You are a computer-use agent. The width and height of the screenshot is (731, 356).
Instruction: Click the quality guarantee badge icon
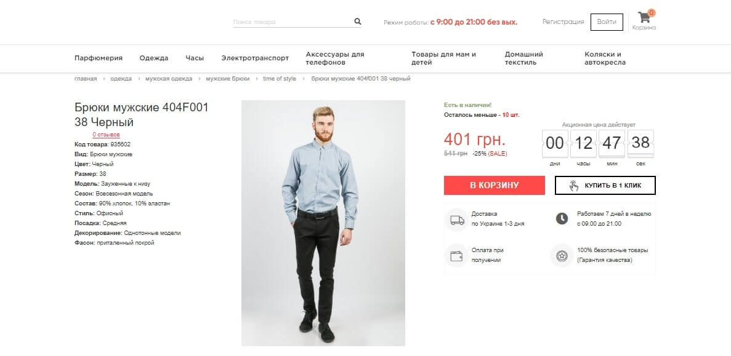pos(562,255)
